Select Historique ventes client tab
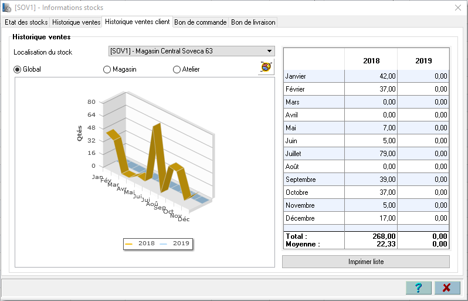 (x=137, y=22)
